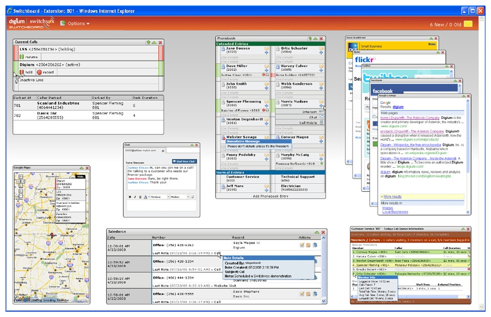Toggle underline in the chat editor
This screenshot has height=317, width=491.
coord(140,197)
